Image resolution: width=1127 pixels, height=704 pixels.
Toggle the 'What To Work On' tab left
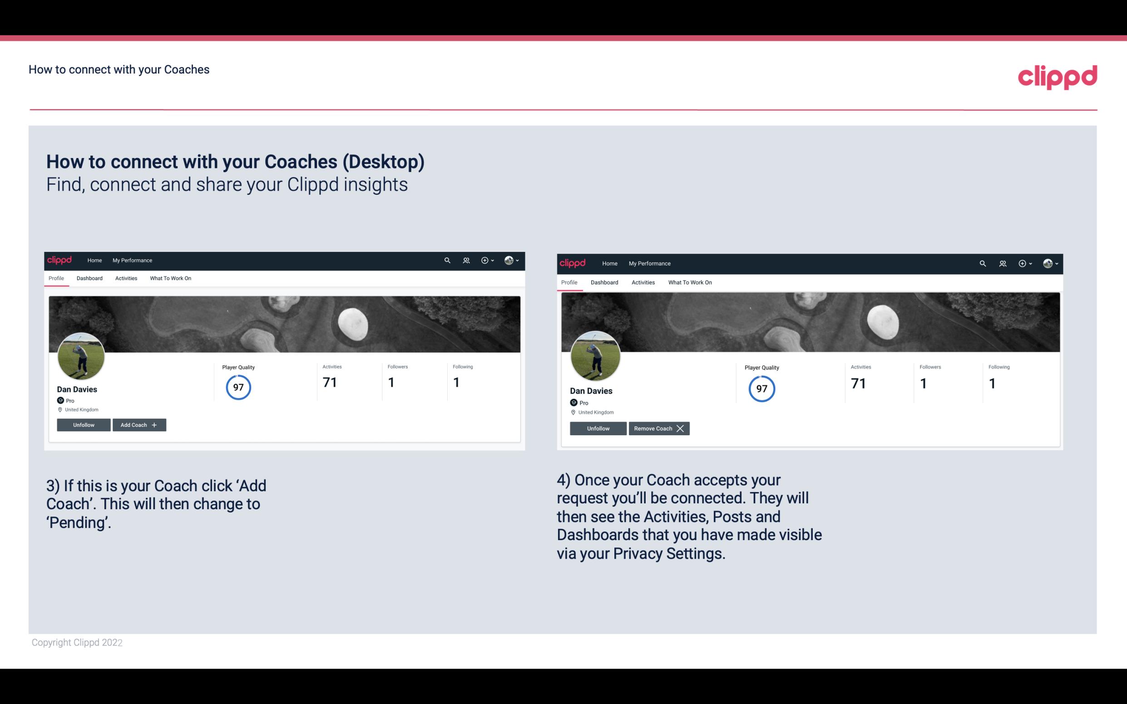(169, 278)
